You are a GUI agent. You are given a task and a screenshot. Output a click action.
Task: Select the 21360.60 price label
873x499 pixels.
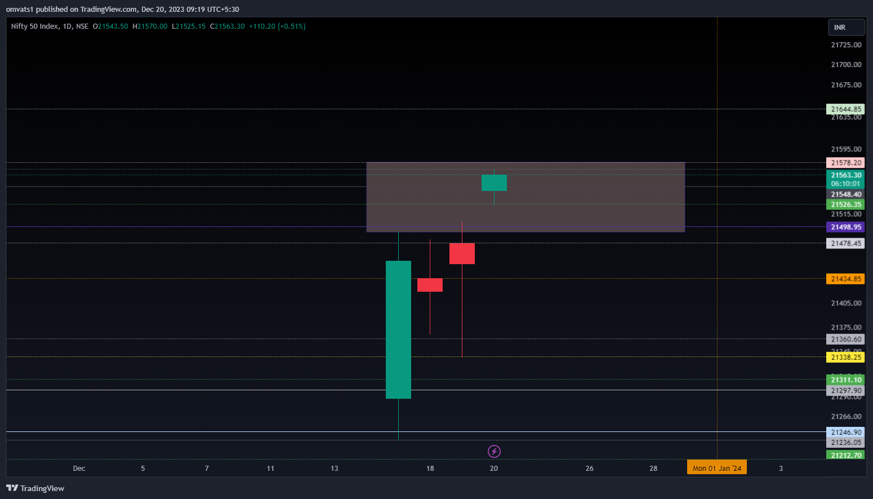pyautogui.click(x=845, y=339)
